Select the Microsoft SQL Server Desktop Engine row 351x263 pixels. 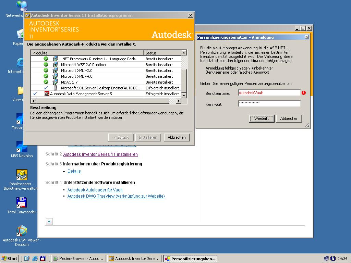pyautogui.click(x=106, y=88)
